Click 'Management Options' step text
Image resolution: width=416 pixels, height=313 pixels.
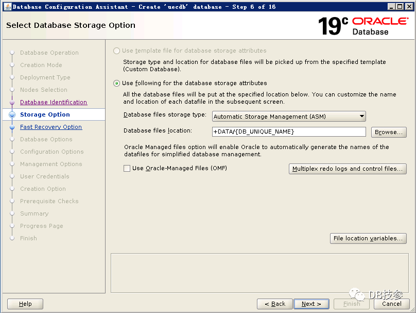[51, 164]
